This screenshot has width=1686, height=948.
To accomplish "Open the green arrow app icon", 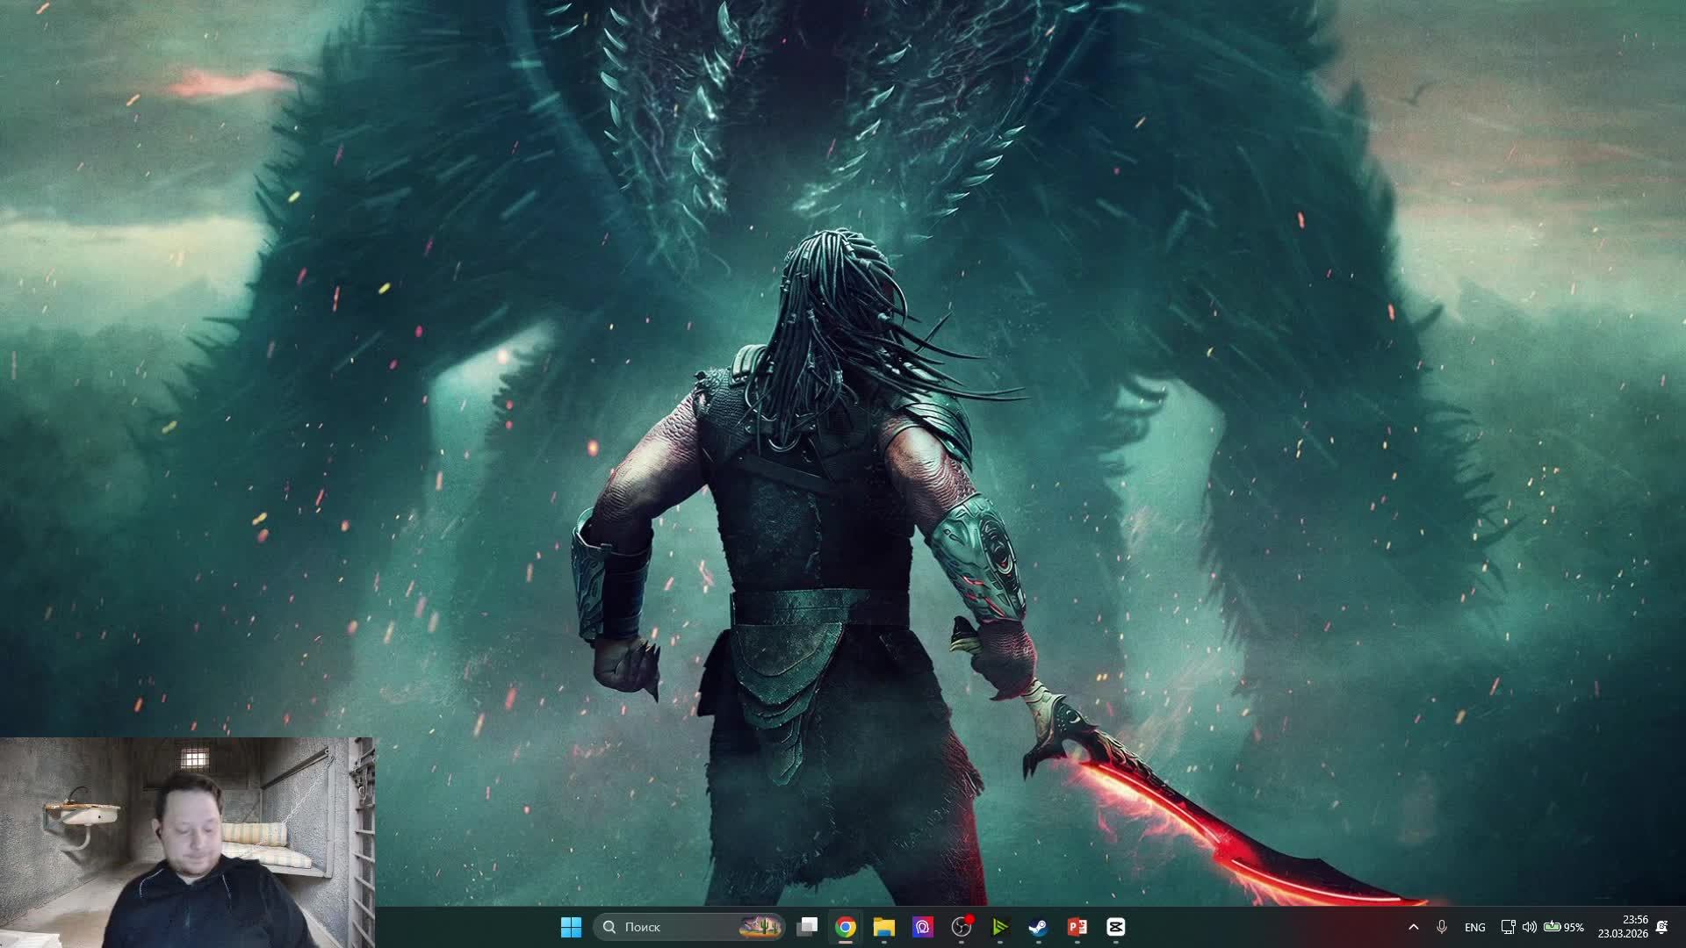I will point(1000,927).
